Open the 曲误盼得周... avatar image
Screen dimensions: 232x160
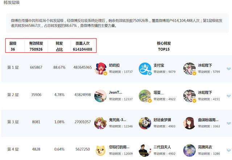click(x=190, y=123)
